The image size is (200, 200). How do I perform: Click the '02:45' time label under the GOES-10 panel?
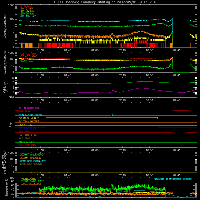pyautogui.click(x=177, y=100)
